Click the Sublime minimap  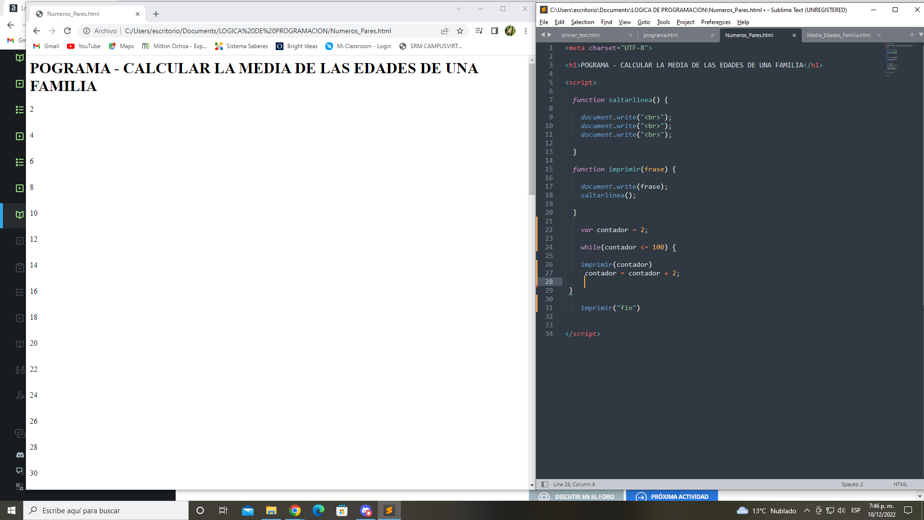coord(899,59)
